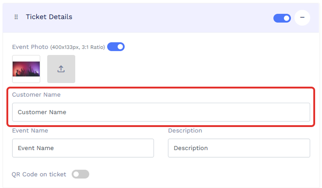This screenshot has height=188, width=322.
Task: Click the Ticket Details header title
Action: [x=49, y=17]
